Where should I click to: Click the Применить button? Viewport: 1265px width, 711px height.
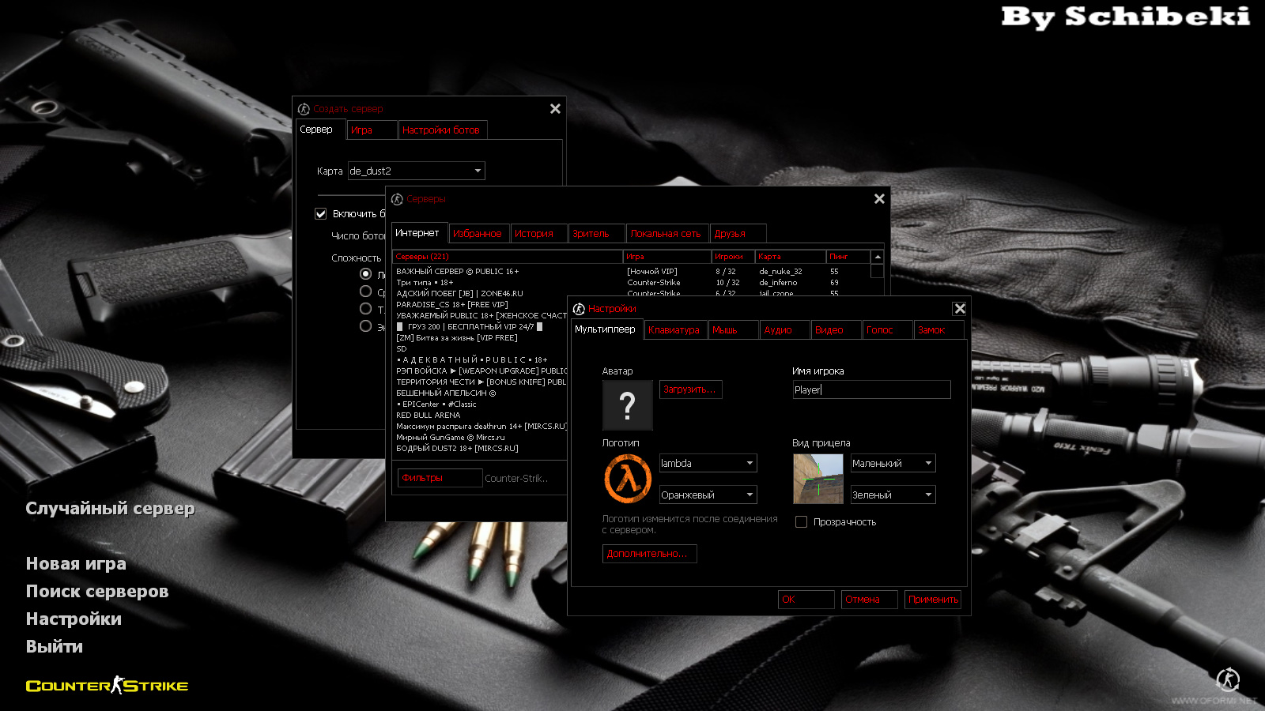[x=933, y=600]
